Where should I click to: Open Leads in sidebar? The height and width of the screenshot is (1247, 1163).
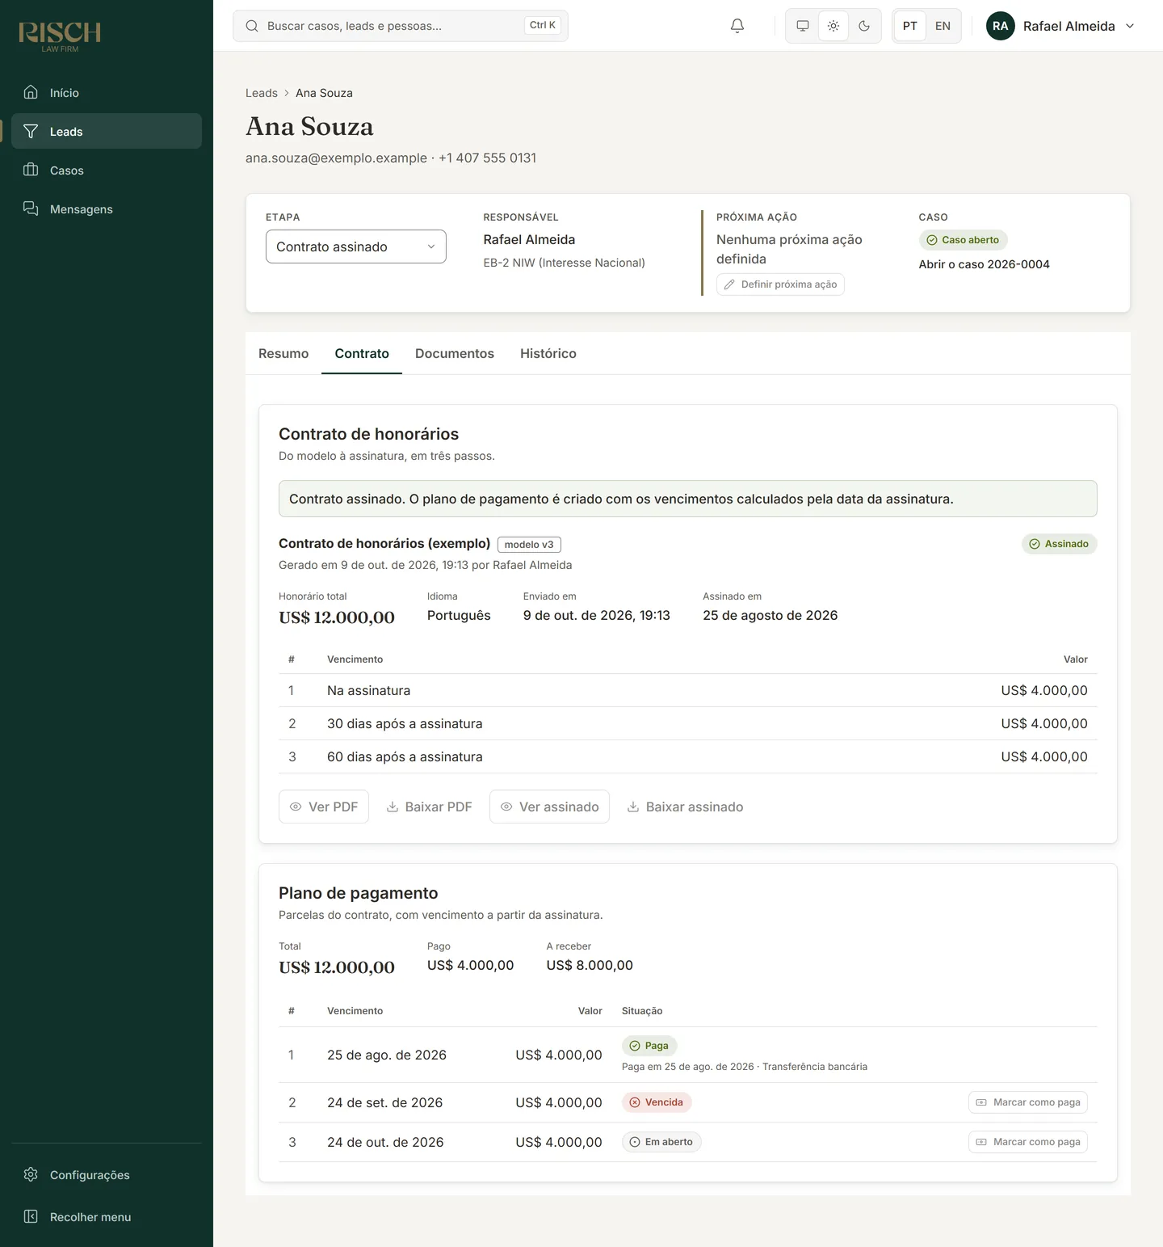107,131
